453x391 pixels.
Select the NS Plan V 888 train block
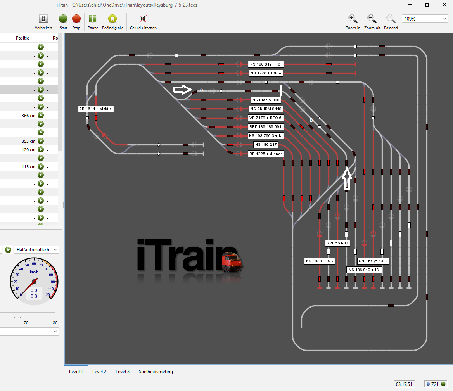pos(266,100)
